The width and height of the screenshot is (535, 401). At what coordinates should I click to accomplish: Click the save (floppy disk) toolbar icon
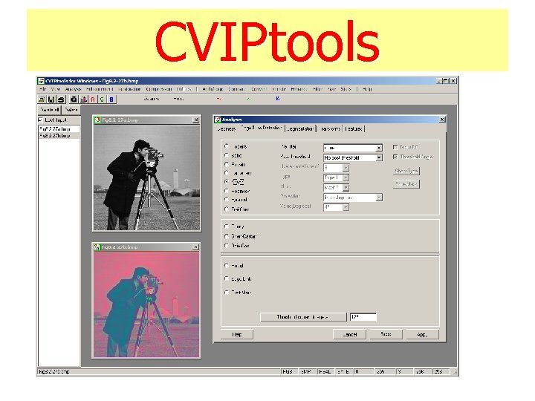pyautogui.click(x=51, y=100)
